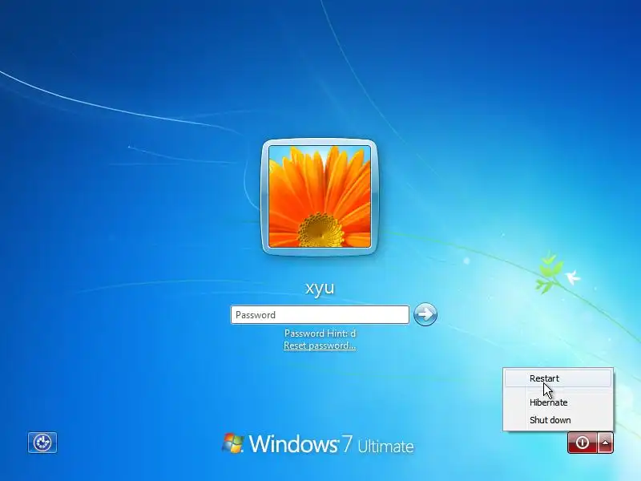Viewport: 641px width, 481px height.
Task: Click the red shut down power button
Action: 583,443
